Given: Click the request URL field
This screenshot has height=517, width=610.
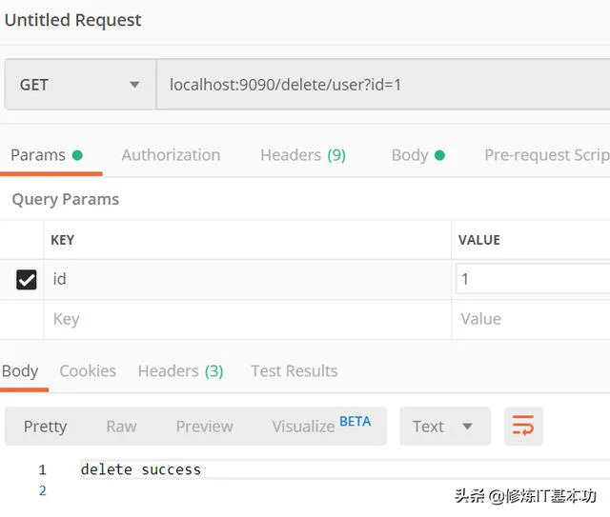Looking at the screenshot, I should pyautogui.click(x=383, y=85).
